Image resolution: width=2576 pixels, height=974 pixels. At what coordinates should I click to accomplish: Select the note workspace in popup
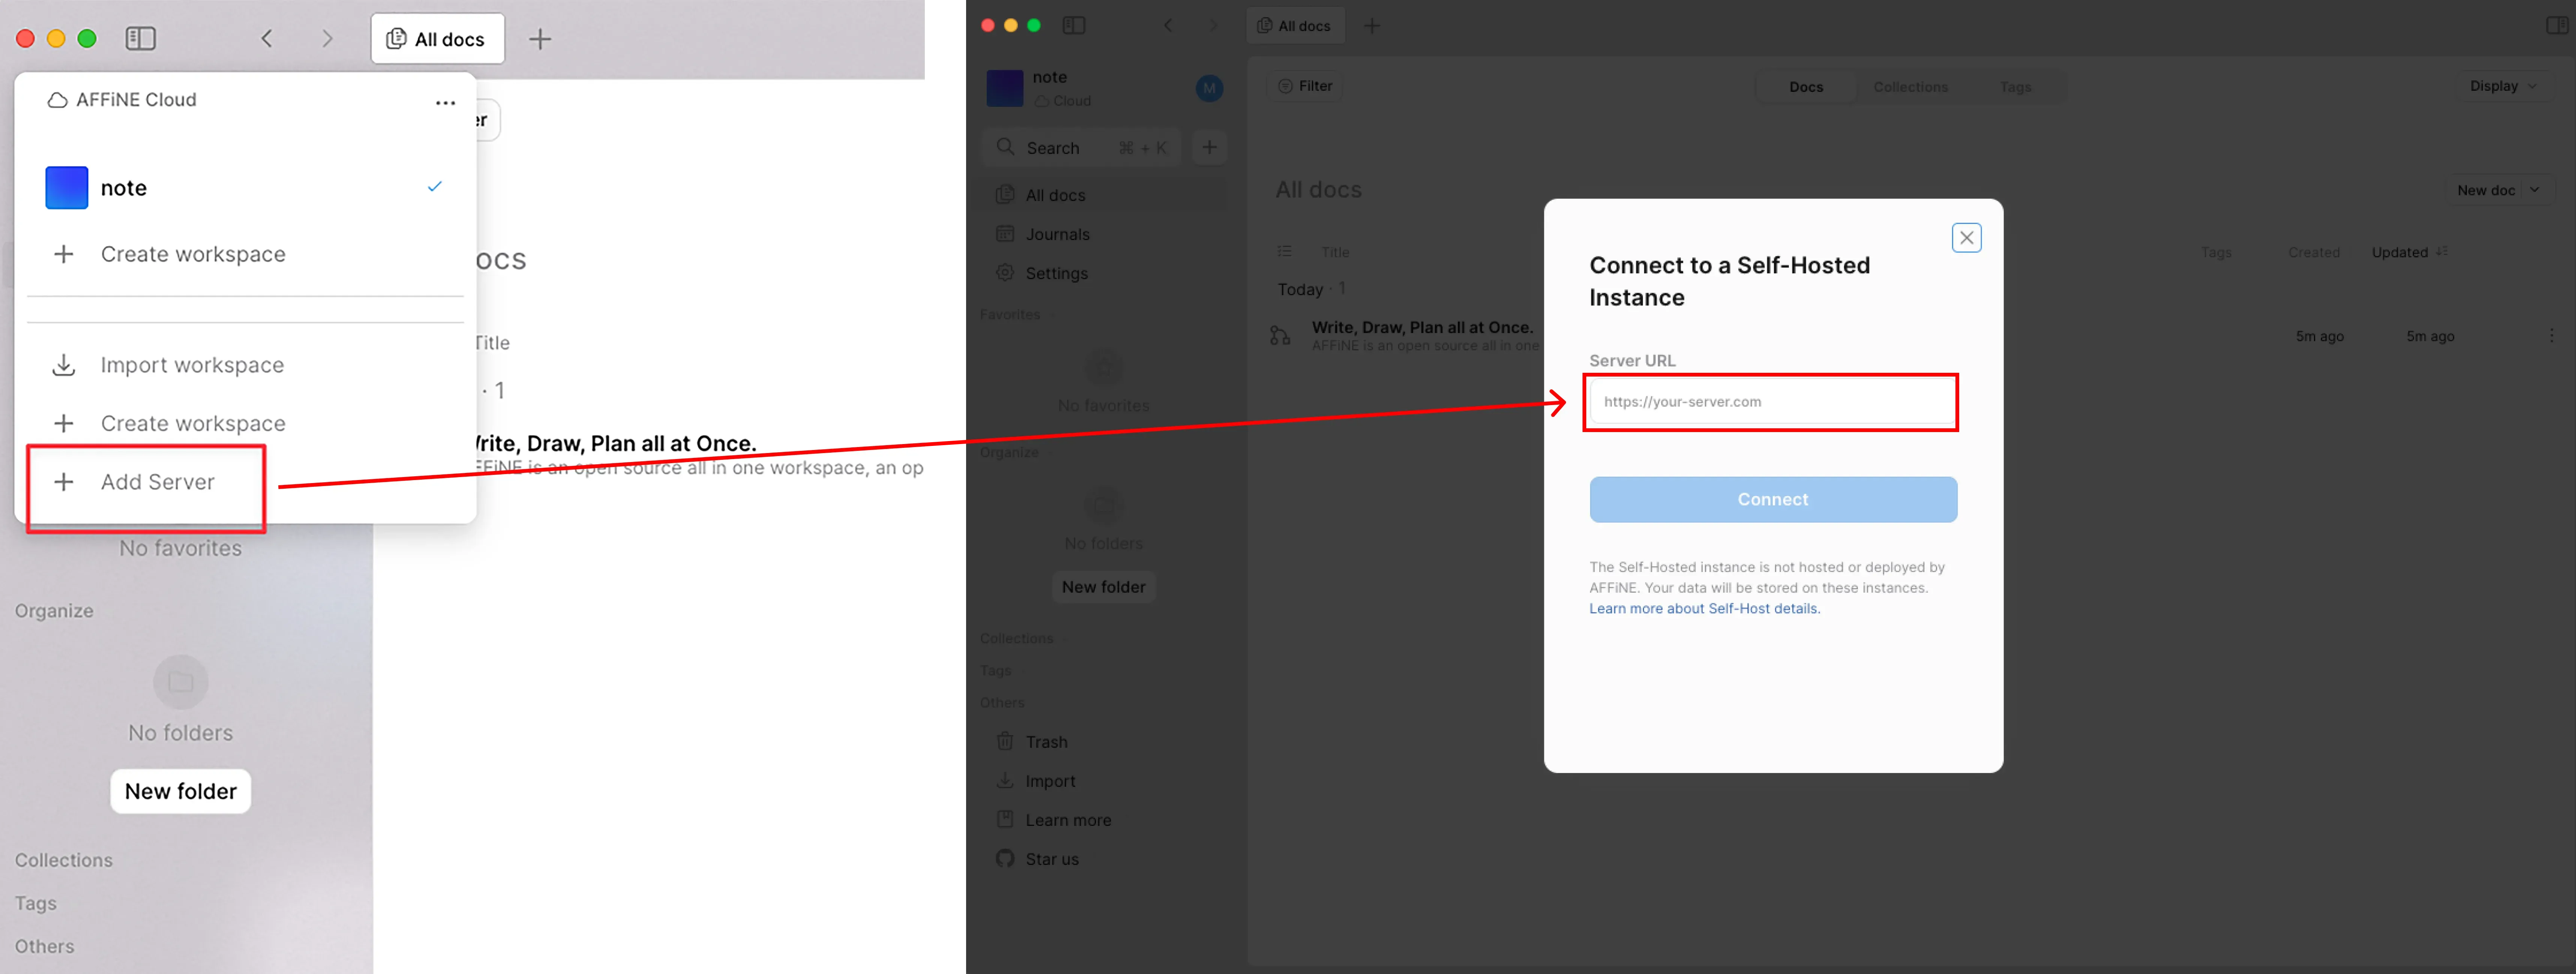(x=245, y=188)
